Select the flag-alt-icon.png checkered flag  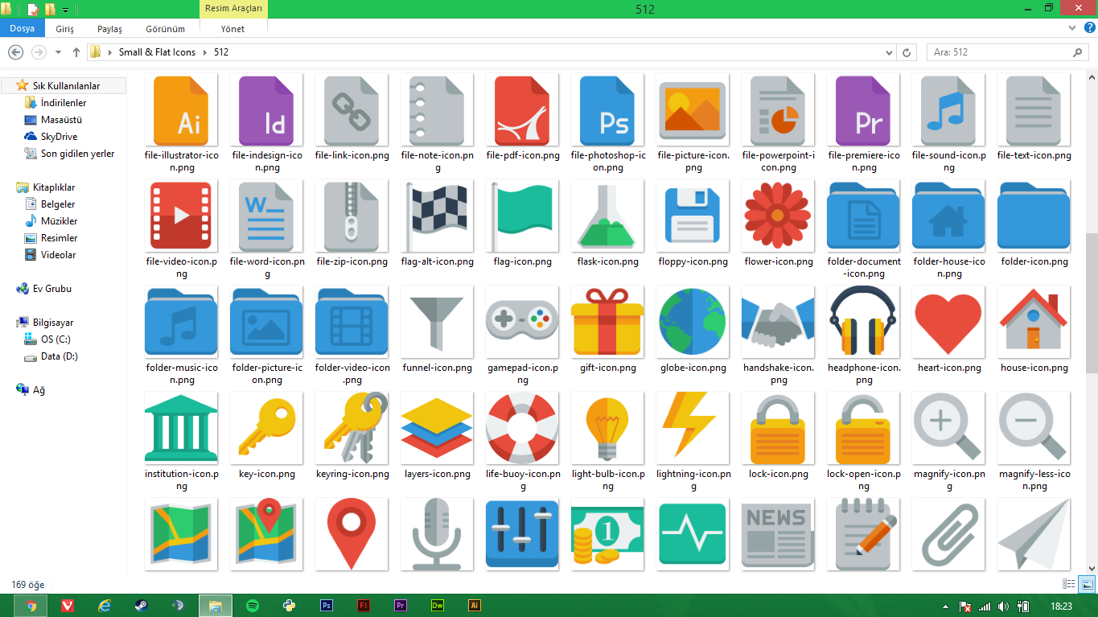(x=437, y=216)
